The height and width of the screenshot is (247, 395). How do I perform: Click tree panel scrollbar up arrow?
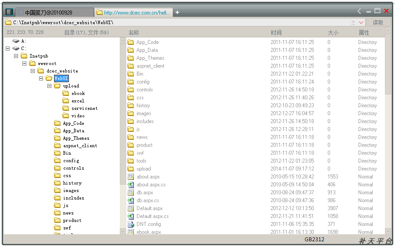coord(123,40)
